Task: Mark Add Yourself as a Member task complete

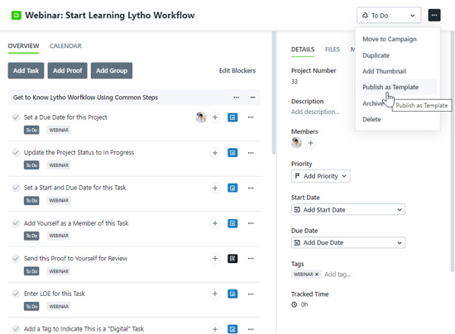Action: pyautogui.click(x=16, y=223)
